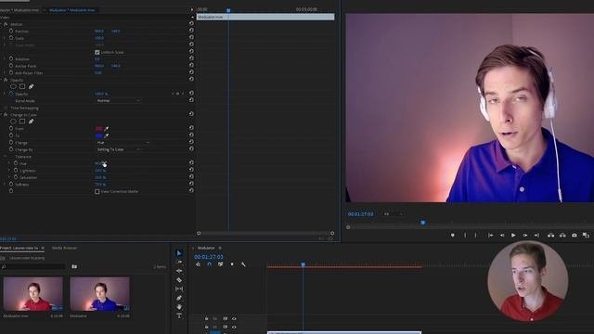Expand the Lightness tolerance property
Image resolution: width=594 pixels, height=334 pixels.
pyautogui.click(x=9, y=171)
